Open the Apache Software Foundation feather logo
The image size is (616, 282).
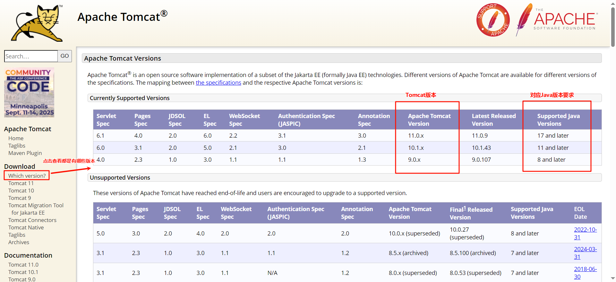coord(557,20)
